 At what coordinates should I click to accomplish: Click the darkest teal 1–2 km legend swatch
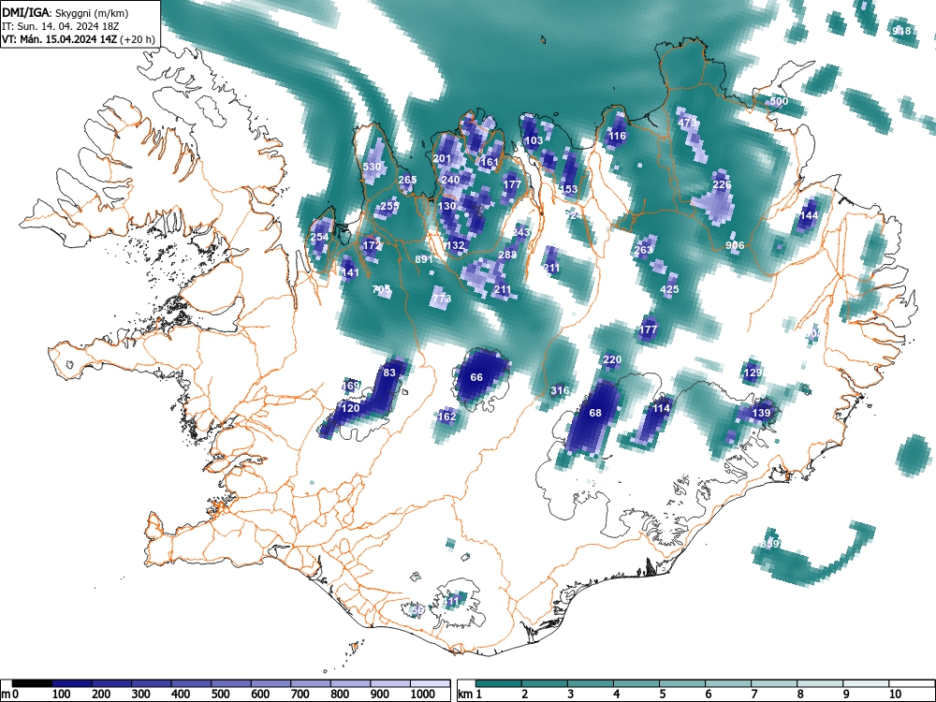click(x=499, y=683)
